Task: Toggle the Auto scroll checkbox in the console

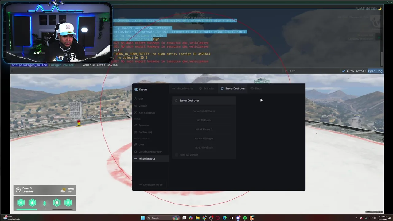Action: tap(344, 71)
